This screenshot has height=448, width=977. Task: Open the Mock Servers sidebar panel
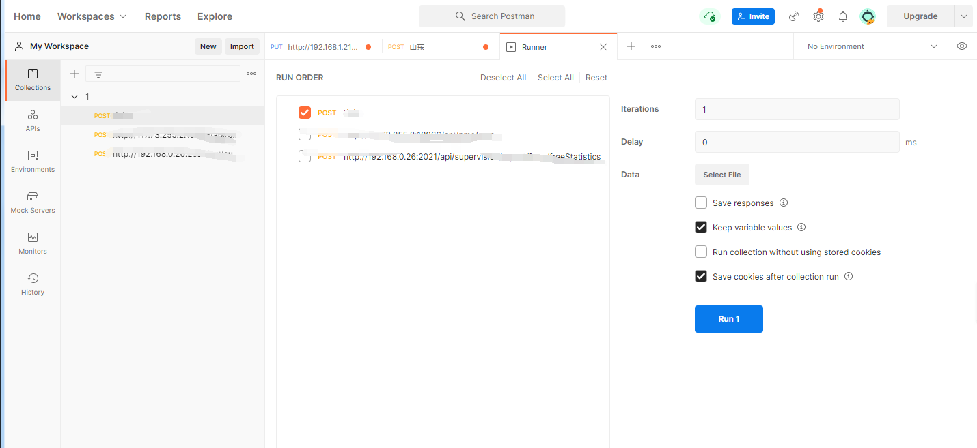coord(33,203)
